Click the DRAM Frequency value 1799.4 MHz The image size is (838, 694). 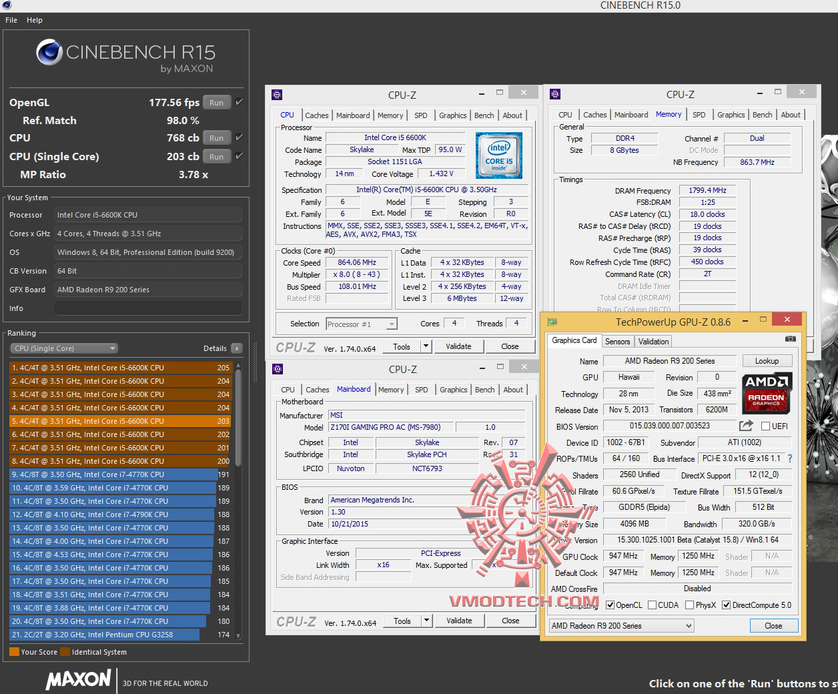pyautogui.click(x=707, y=190)
